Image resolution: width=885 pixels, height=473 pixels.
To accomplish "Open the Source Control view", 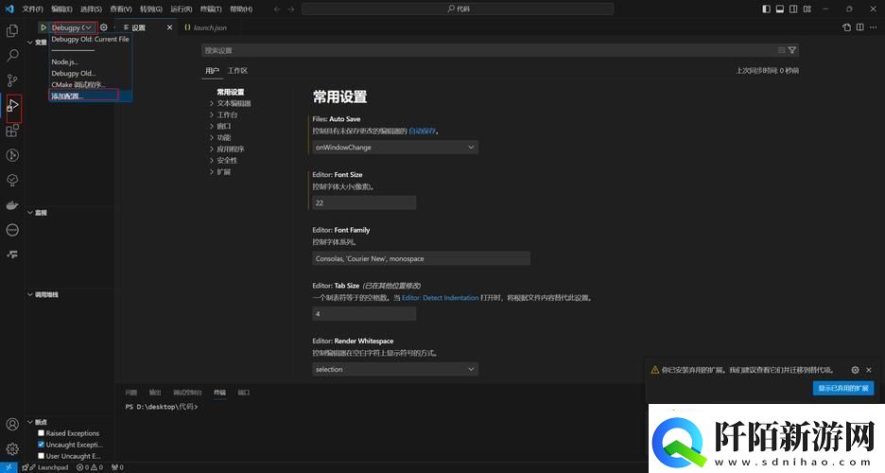I will [12, 80].
